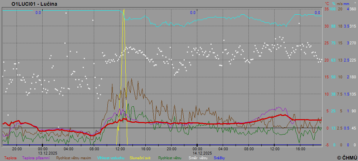Select the green Rychlost větru legend label
Screen dimensions: 358x161
point(170,157)
